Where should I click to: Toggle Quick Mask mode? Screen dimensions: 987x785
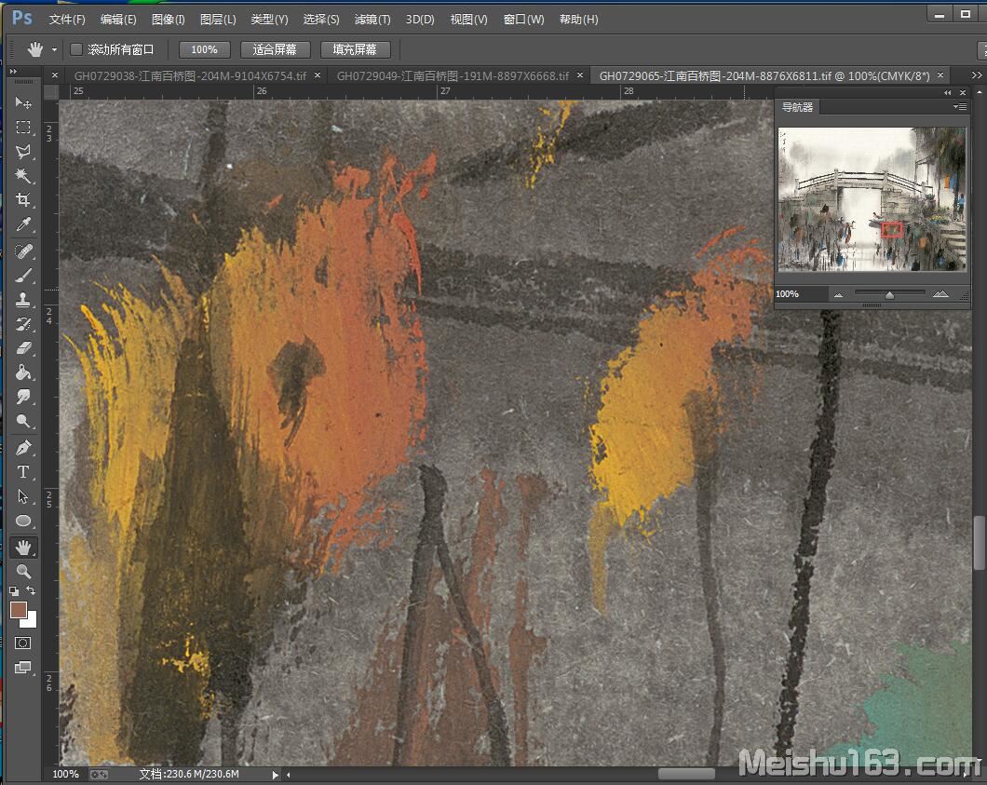(x=23, y=643)
